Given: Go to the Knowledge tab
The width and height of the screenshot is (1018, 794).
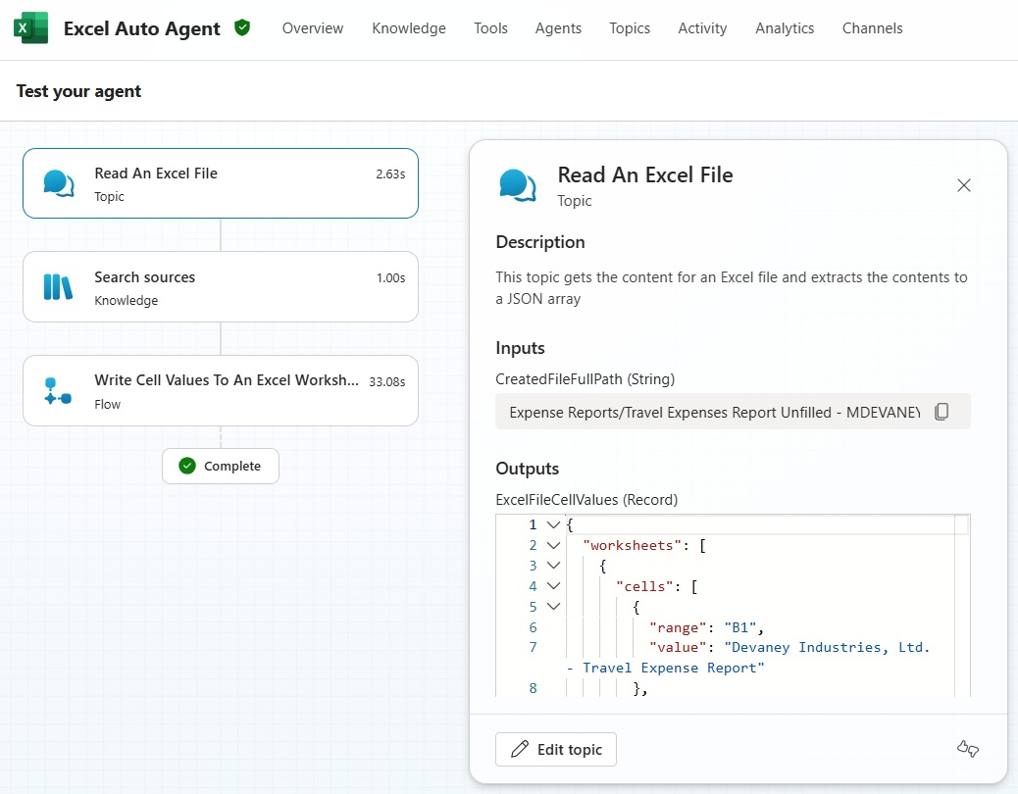Looking at the screenshot, I should (409, 28).
